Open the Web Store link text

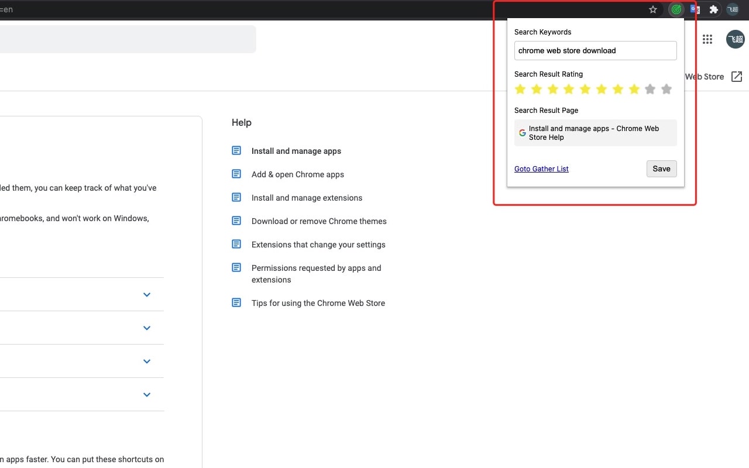tap(704, 77)
